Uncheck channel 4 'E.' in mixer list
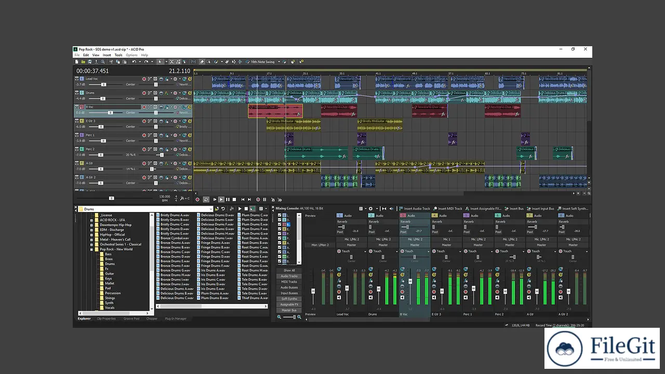Viewport: 665px width, 374px height. [280, 229]
